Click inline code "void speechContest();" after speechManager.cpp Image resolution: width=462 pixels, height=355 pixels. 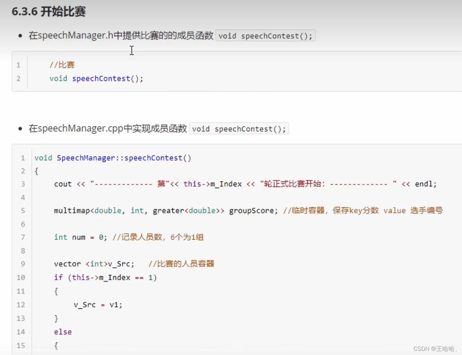coord(239,129)
